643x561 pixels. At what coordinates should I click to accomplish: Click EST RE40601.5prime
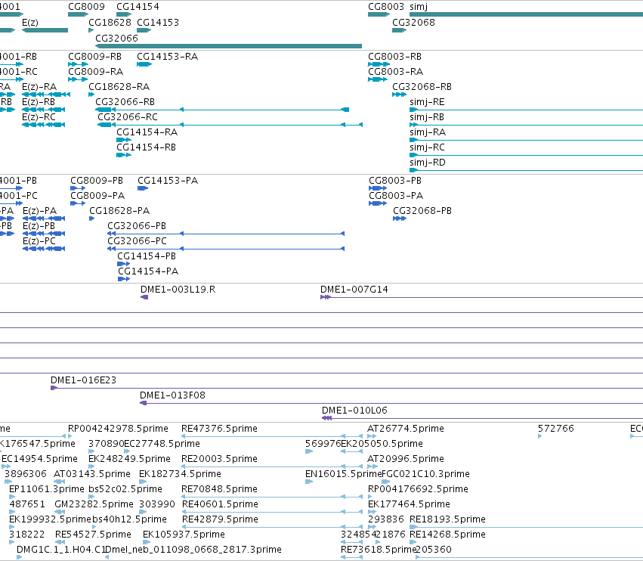pyautogui.click(x=220, y=505)
